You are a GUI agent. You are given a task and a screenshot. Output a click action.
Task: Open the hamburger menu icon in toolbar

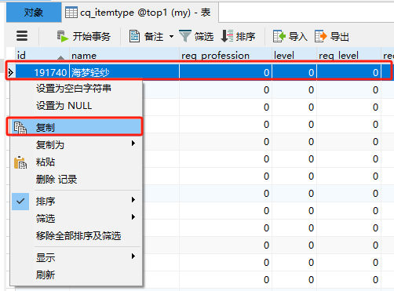coord(22,36)
